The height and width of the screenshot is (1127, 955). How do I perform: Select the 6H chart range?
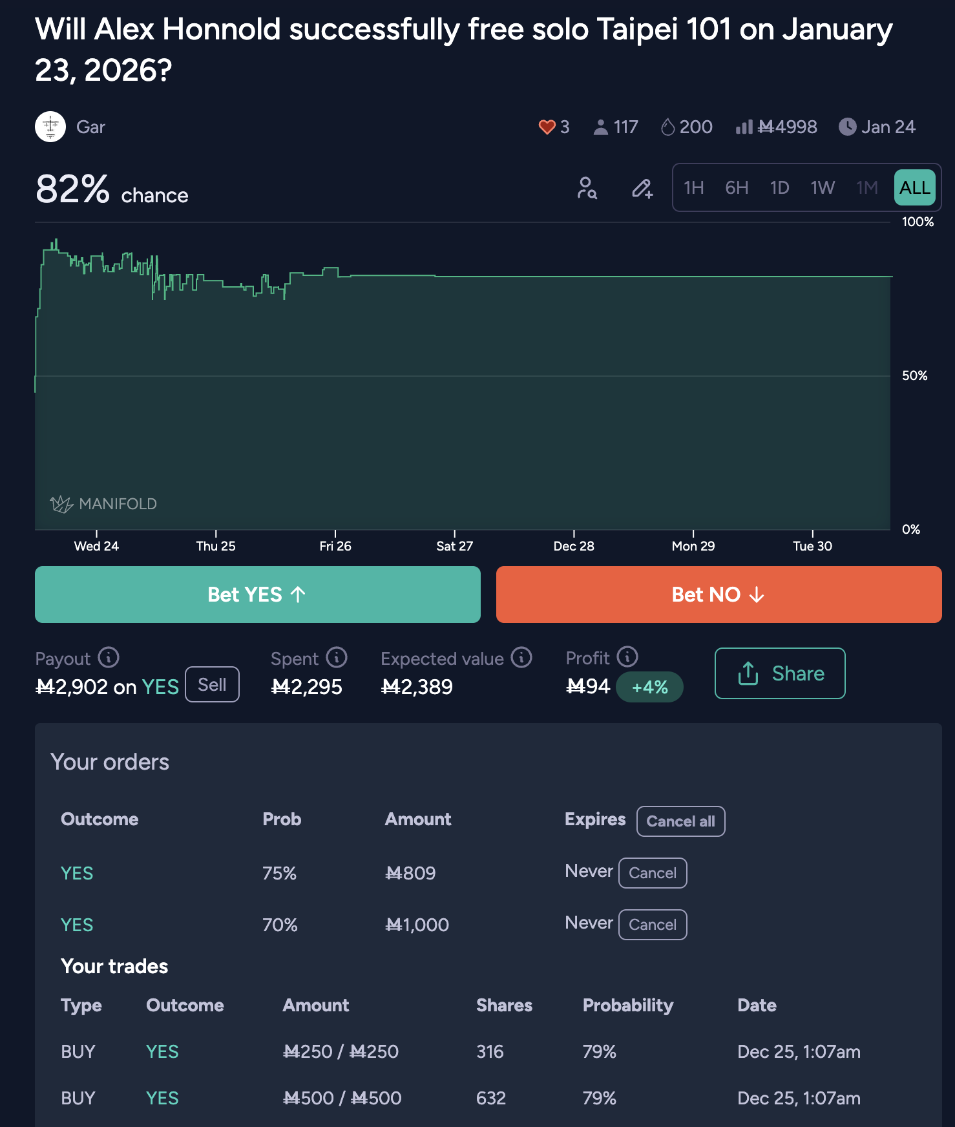(737, 188)
